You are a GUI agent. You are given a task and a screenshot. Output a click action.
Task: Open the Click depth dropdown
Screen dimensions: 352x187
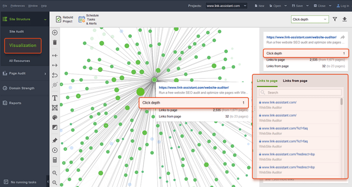tap(310, 19)
